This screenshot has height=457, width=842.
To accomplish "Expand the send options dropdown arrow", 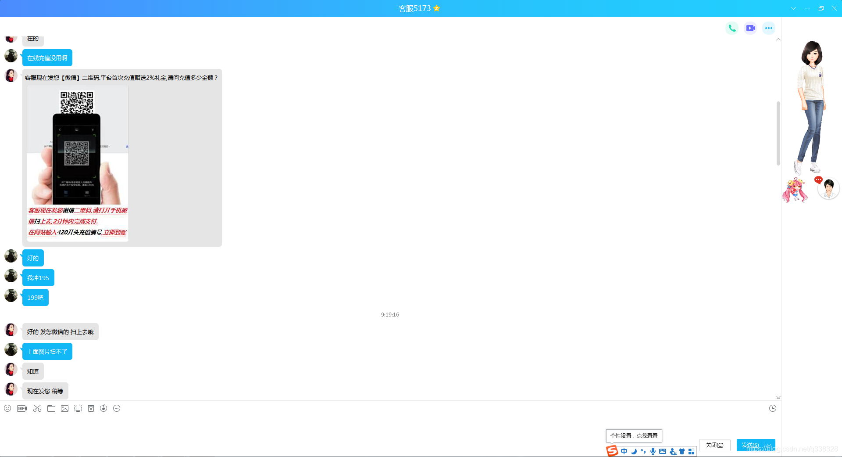I will click(770, 445).
